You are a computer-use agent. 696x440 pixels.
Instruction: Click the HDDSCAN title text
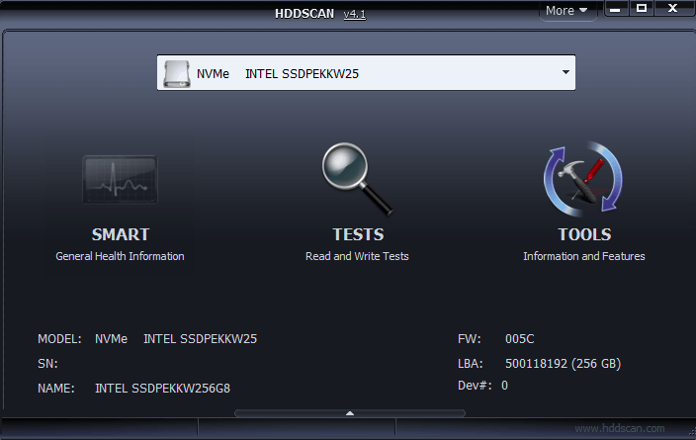[305, 14]
